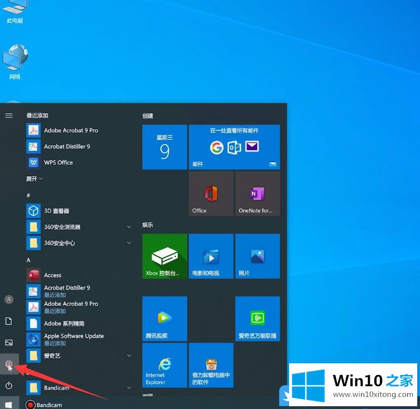The height and width of the screenshot is (409, 420).
Task: Open Apple Software Update
Action: click(79, 339)
